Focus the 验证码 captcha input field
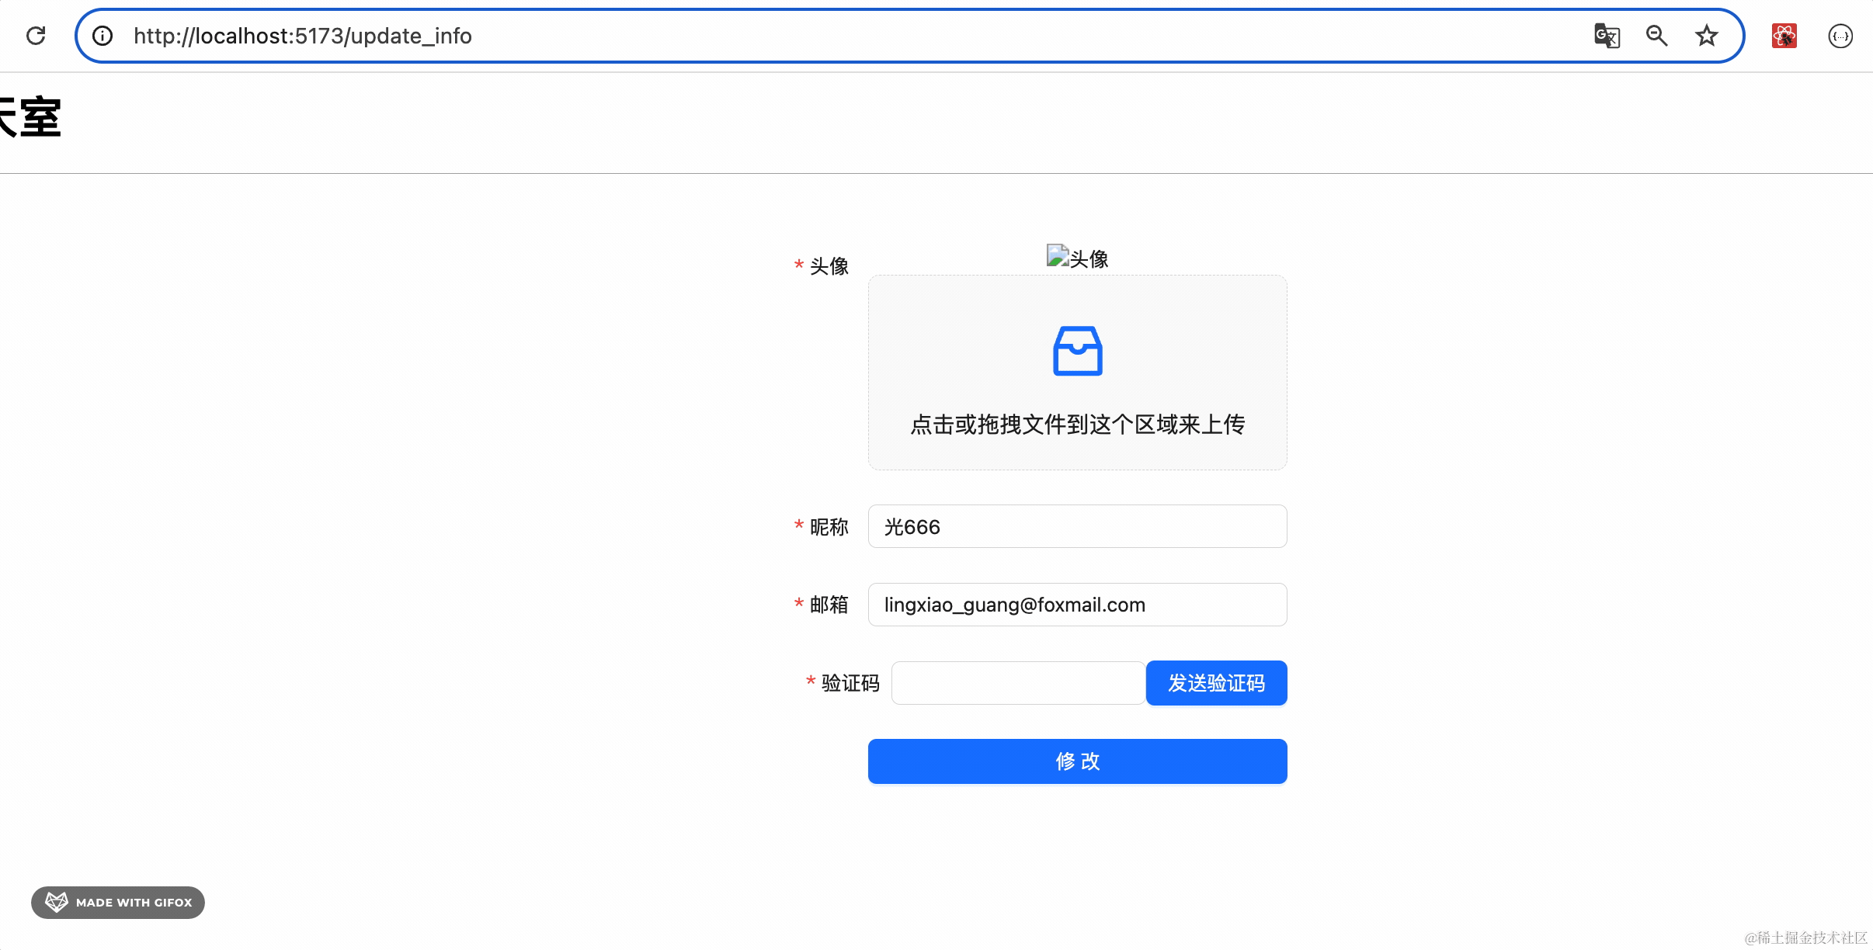1873x950 pixels. 1017,683
